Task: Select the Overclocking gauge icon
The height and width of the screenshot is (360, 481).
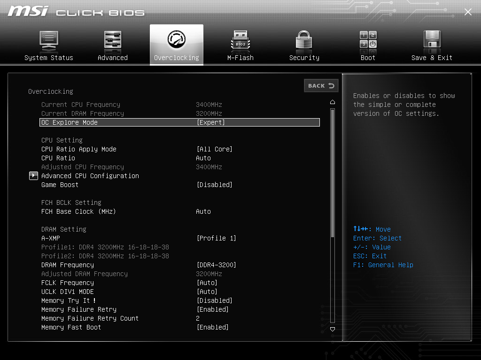Action: pos(177,39)
